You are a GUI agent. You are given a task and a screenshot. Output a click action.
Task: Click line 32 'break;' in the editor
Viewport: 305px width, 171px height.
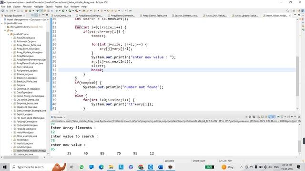(97, 70)
